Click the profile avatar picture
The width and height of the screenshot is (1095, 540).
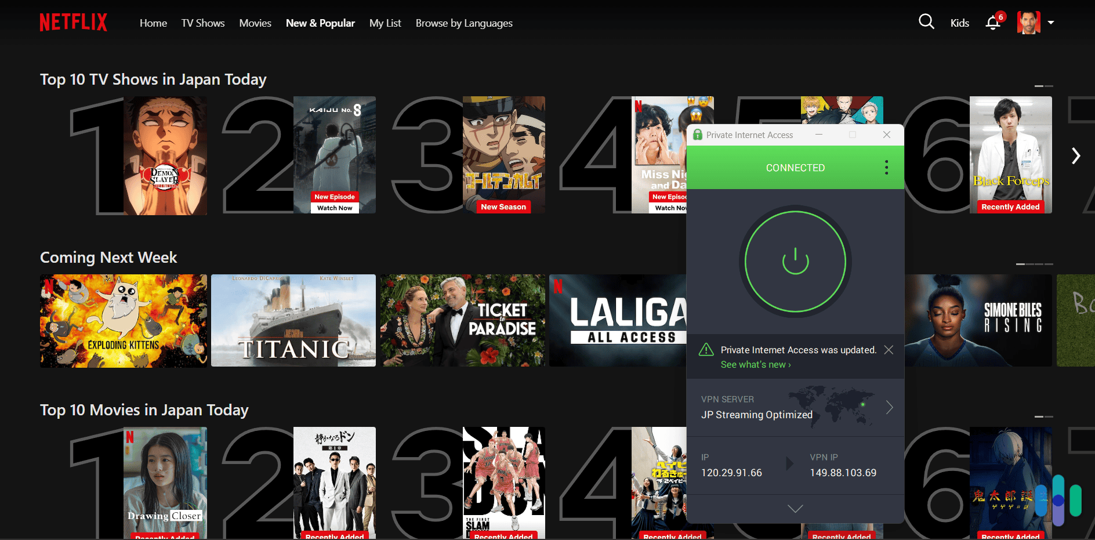[x=1029, y=23]
